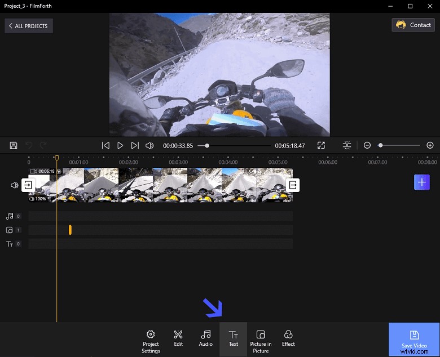The height and width of the screenshot is (357, 440).
Task: Redo the last undone action
Action: tap(43, 145)
